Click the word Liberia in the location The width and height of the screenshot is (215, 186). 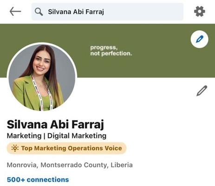point(122,165)
